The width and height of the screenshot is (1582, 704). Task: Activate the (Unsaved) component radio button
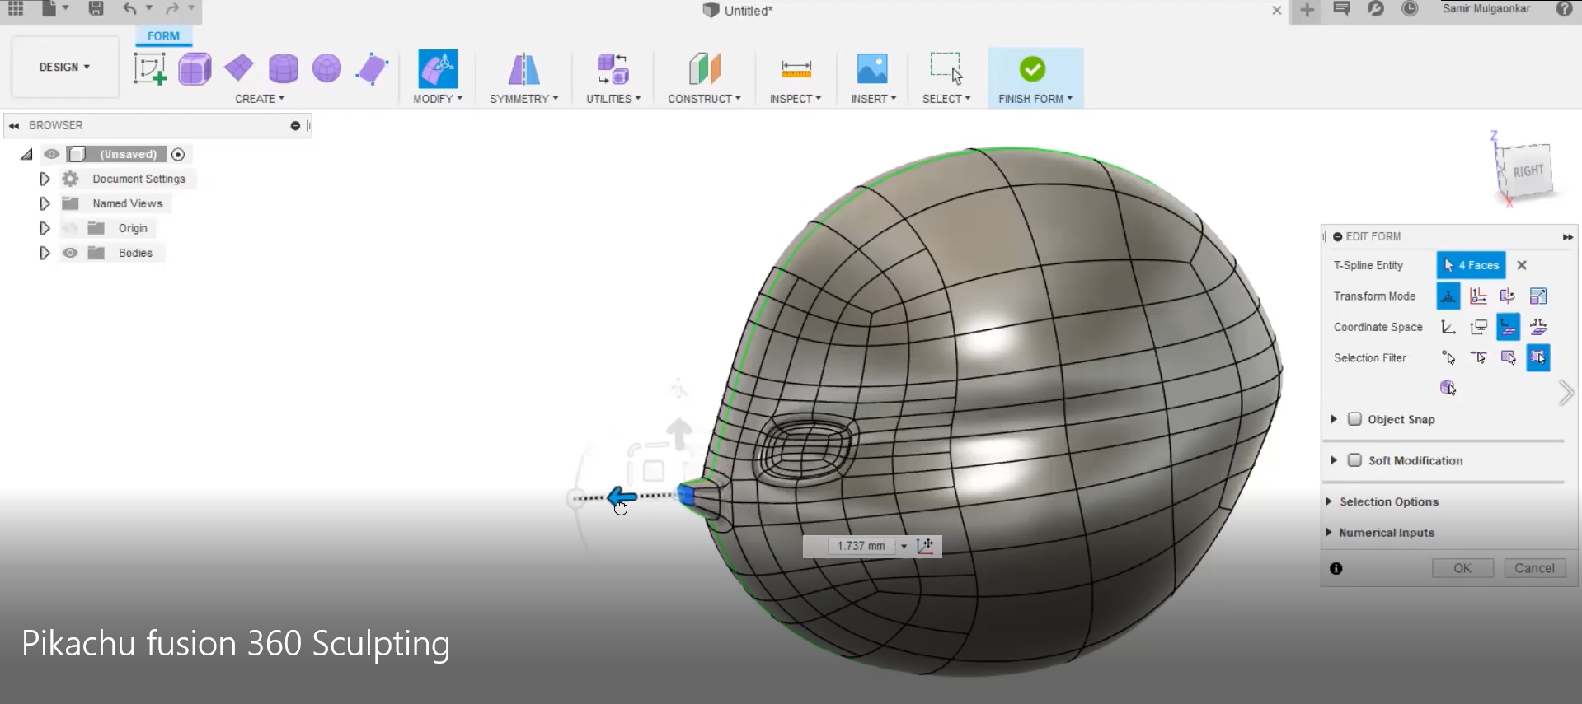coord(178,154)
